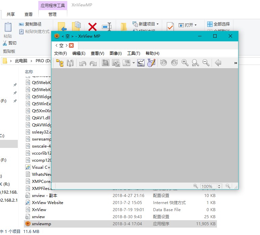Click the 复制到 folder icon in ribbon

click(76, 26)
